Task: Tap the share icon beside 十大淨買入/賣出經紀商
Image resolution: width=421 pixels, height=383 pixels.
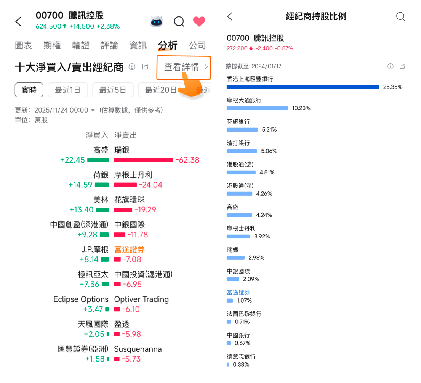Action: click(145, 67)
